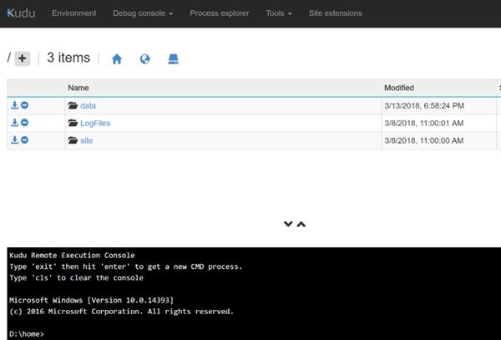Click the Kudu logo
Viewport: 501px width, 340px height.
(22, 13)
